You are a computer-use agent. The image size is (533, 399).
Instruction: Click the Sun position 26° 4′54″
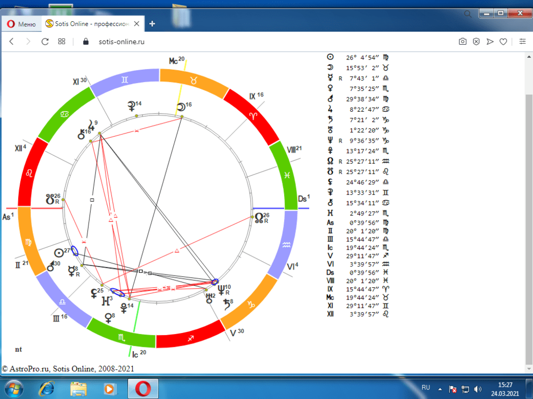pos(362,57)
